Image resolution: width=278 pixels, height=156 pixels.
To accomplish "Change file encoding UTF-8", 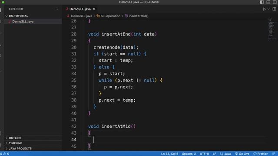I will tap(204, 154).
